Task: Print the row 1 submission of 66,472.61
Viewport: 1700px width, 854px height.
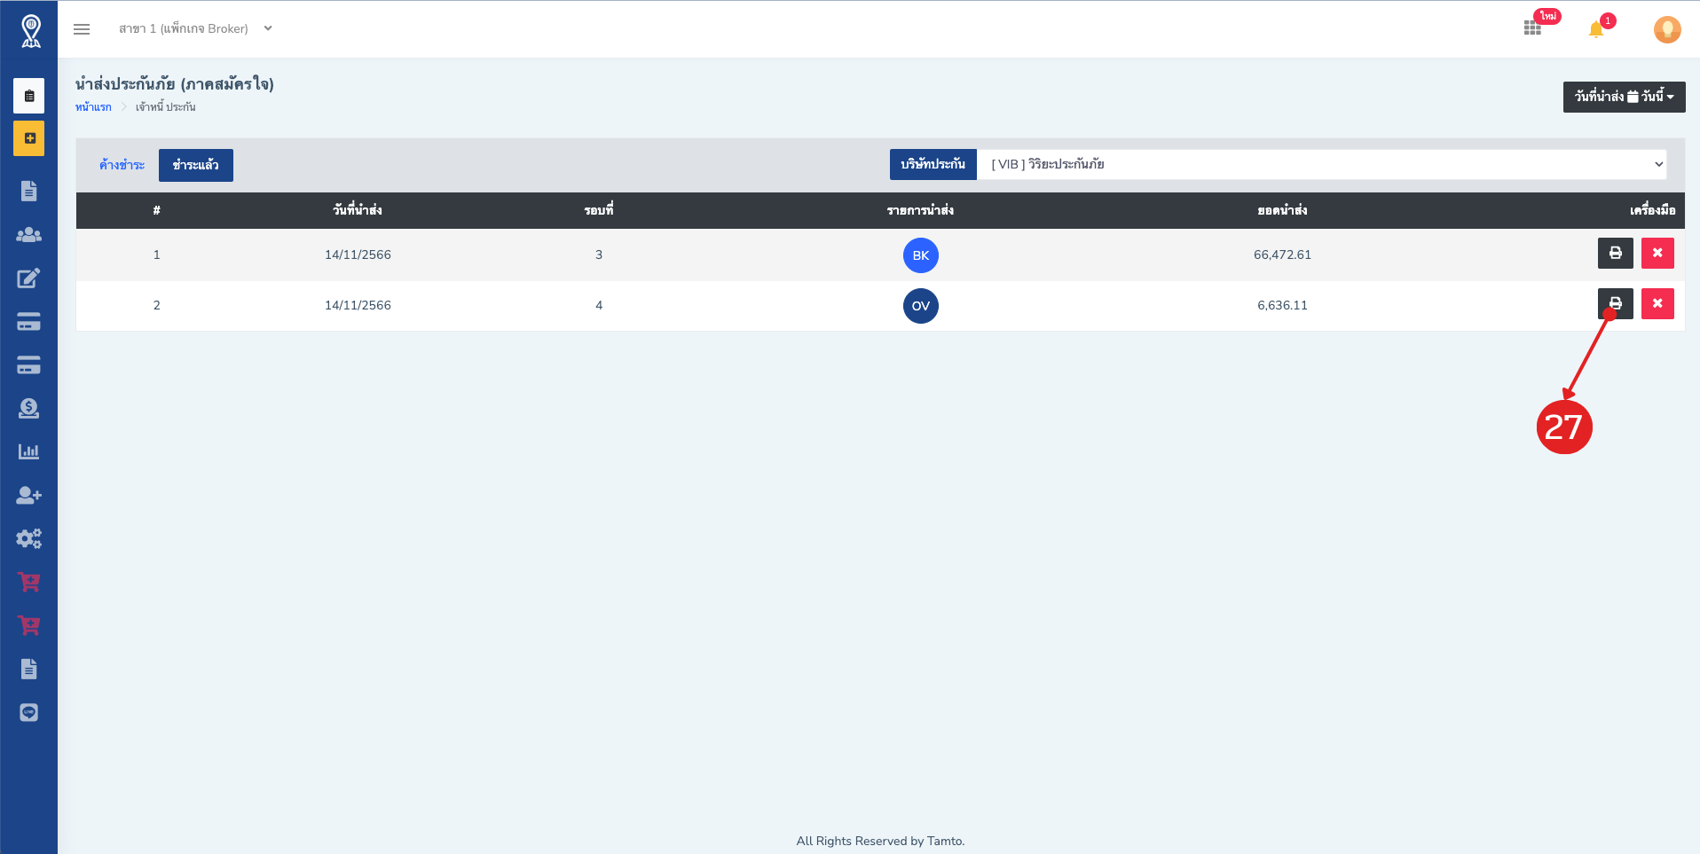Action: click(x=1616, y=254)
